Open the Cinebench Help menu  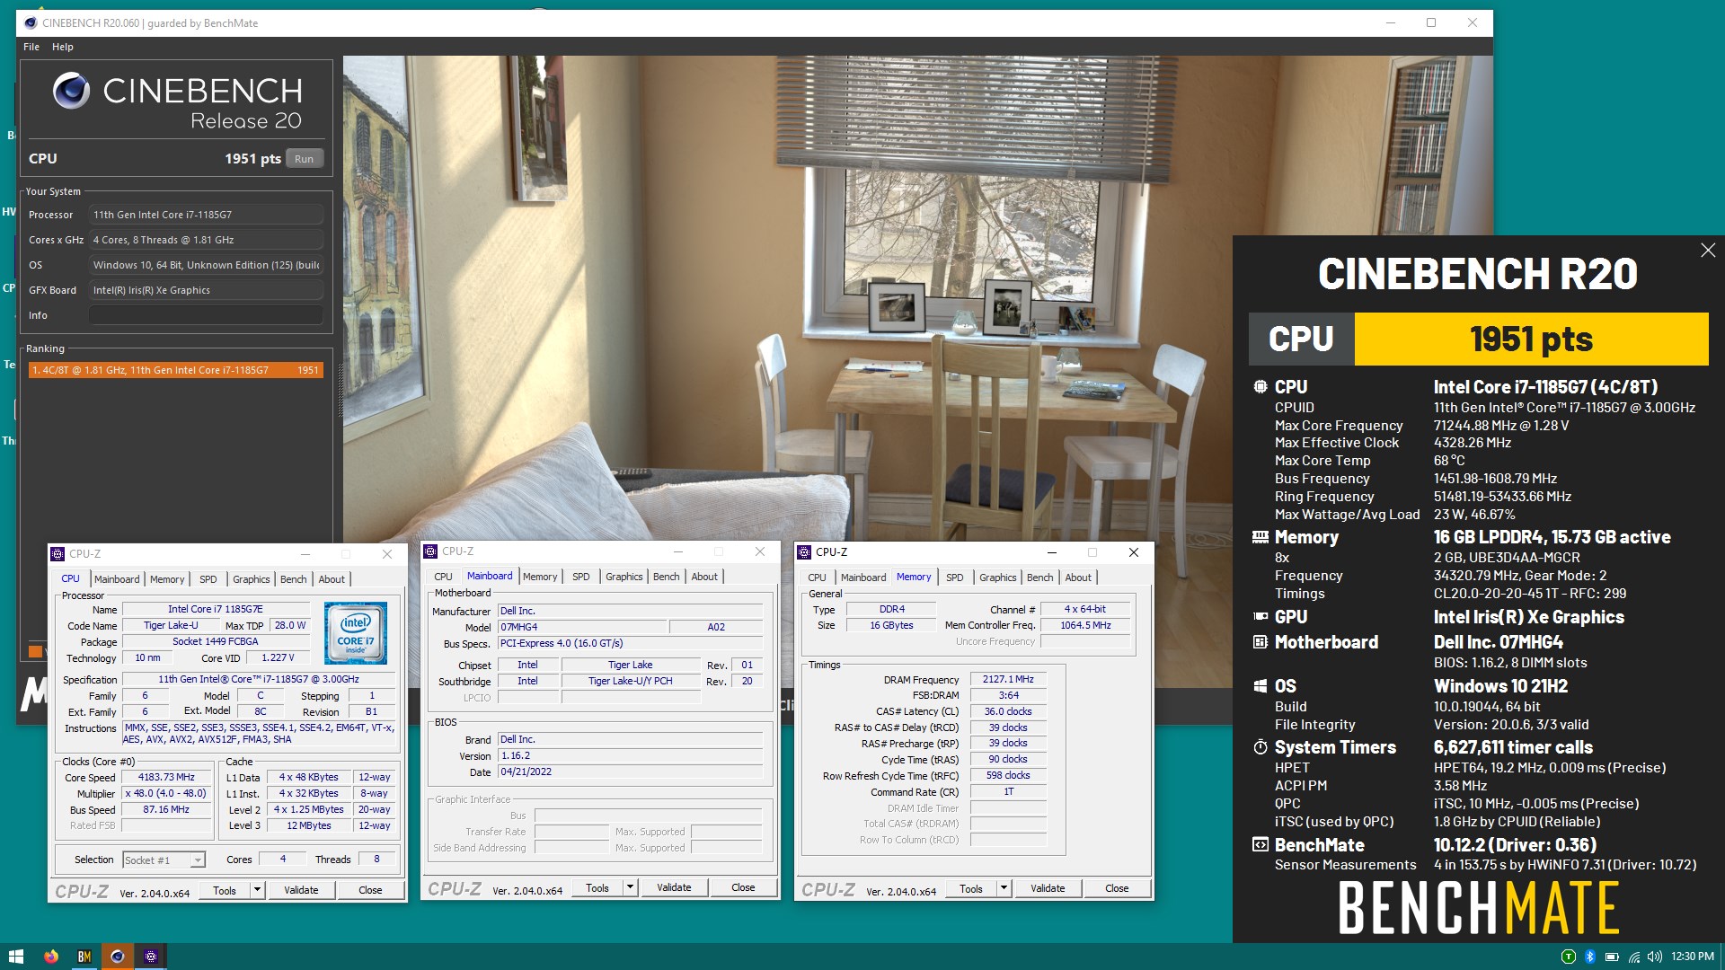[x=63, y=47]
